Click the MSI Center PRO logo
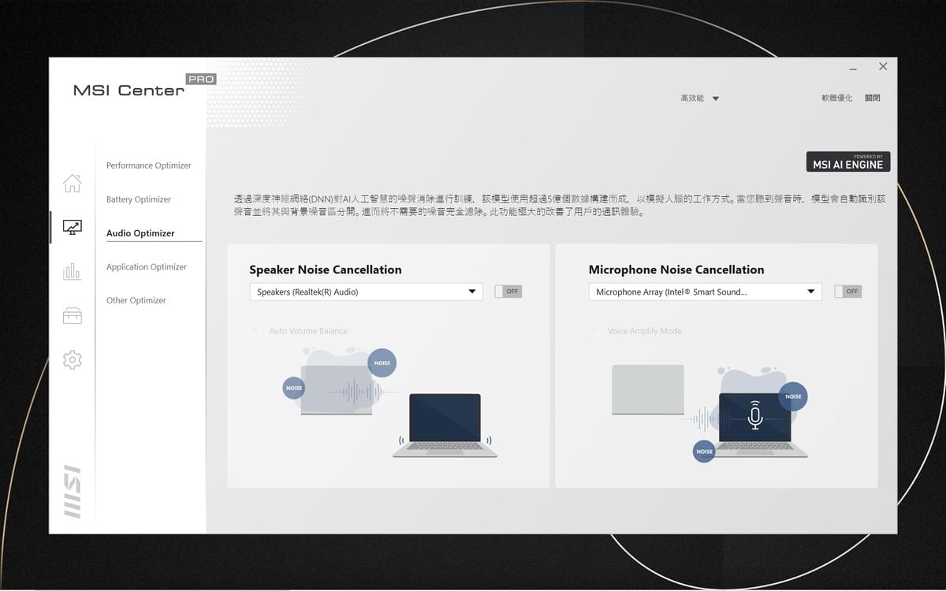 [144, 85]
